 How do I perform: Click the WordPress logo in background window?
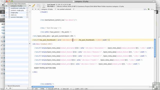click(x=3, y=12)
